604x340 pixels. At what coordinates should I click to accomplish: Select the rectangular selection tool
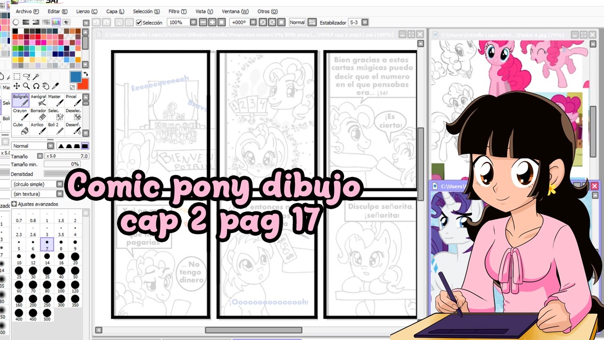(17, 76)
